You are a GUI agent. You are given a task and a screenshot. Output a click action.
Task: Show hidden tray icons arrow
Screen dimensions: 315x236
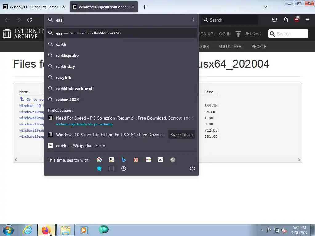(x=261, y=230)
